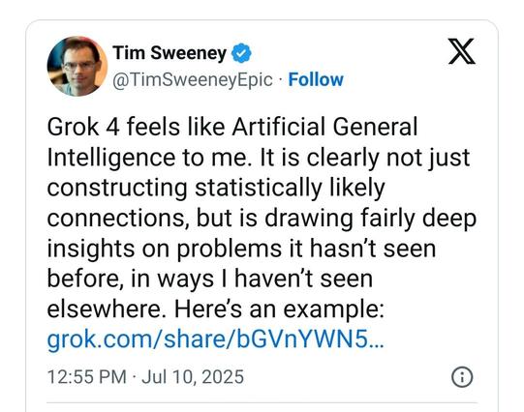Click the Tim Sweeney display name
524x412 pixels.
(x=170, y=53)
